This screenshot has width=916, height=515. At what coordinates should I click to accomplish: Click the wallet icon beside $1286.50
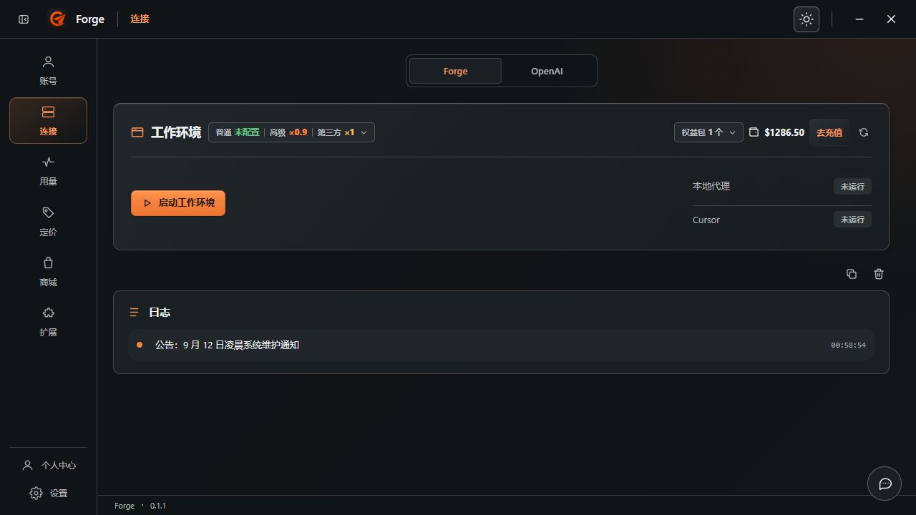pyautogui.click(x=754, y=132)
